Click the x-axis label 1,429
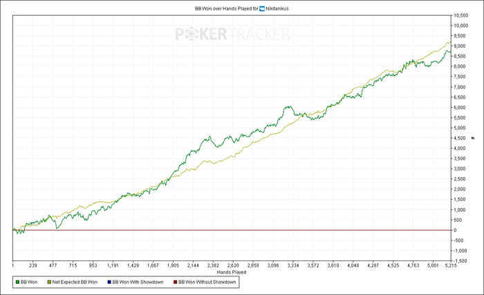This screenshot has height=295, width=484. 133,265
